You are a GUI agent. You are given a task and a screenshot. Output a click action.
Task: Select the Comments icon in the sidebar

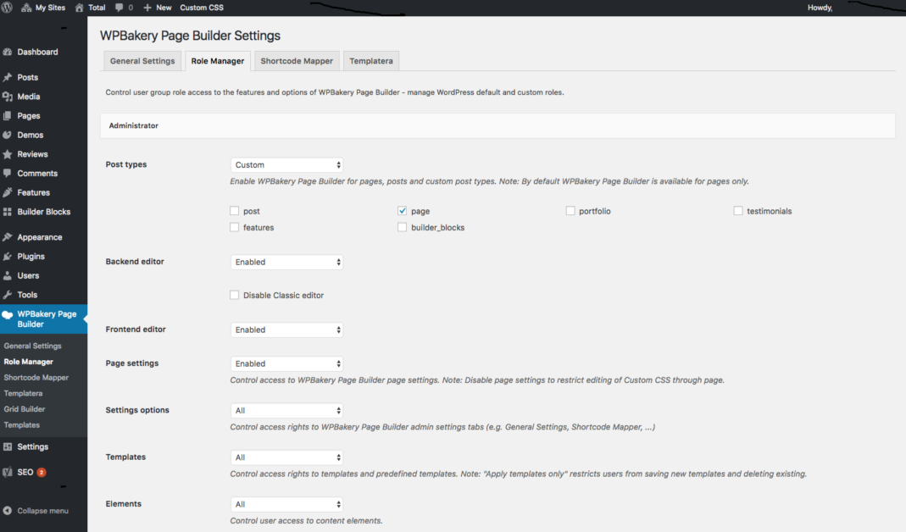[12, 173]
